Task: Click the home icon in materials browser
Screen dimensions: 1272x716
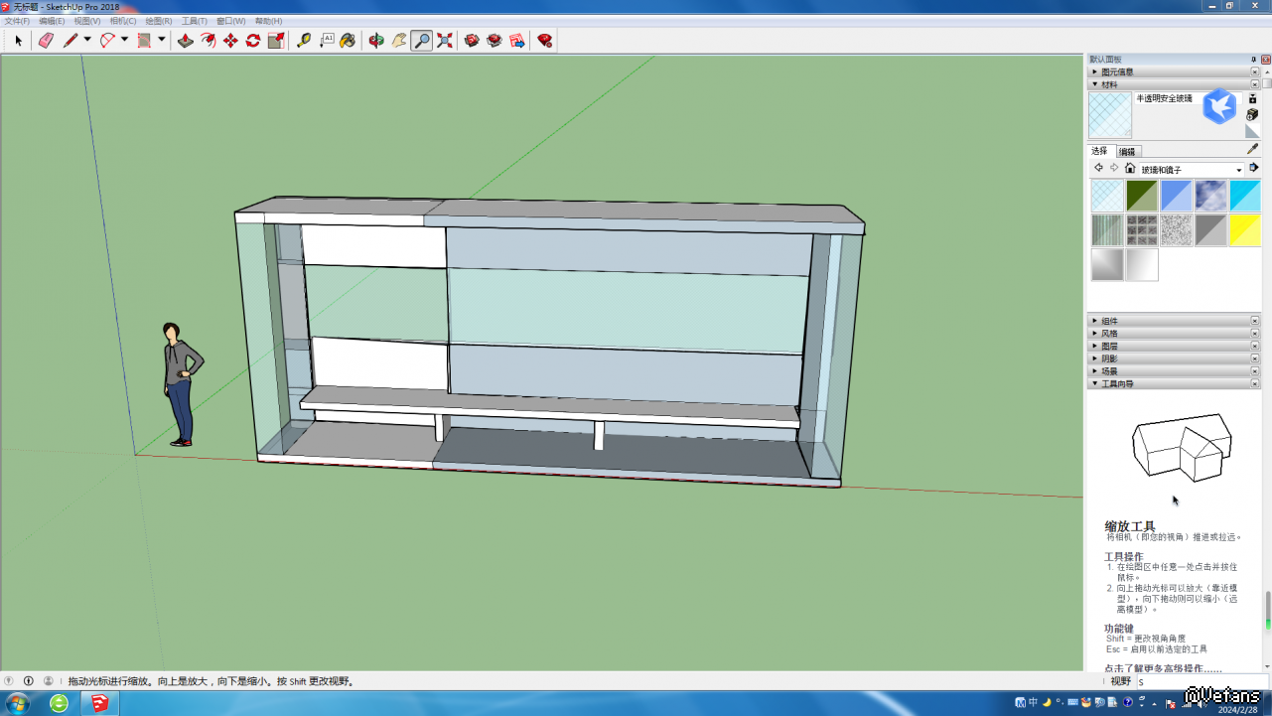Action: (x=1130, y=169)
